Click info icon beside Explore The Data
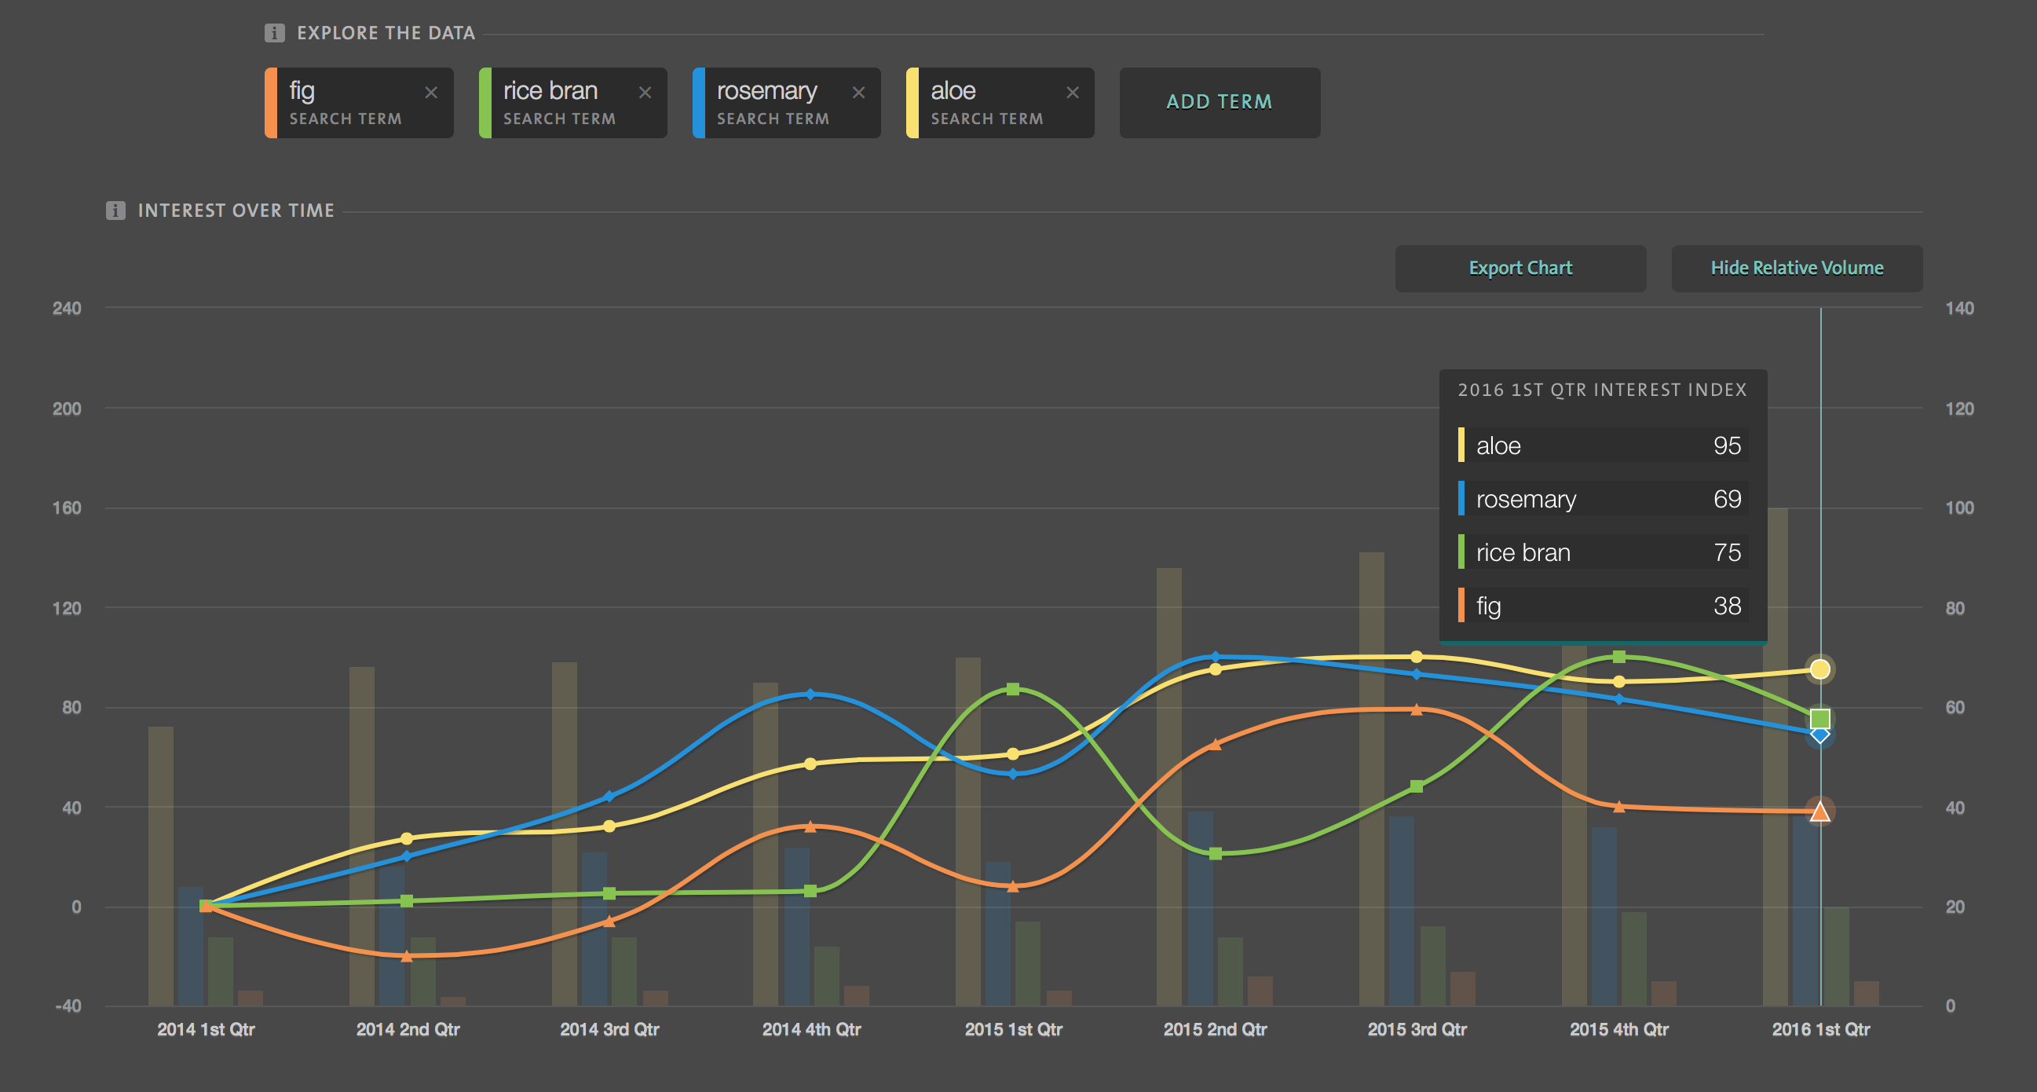 pyautogui.click(x=274, y=33)
